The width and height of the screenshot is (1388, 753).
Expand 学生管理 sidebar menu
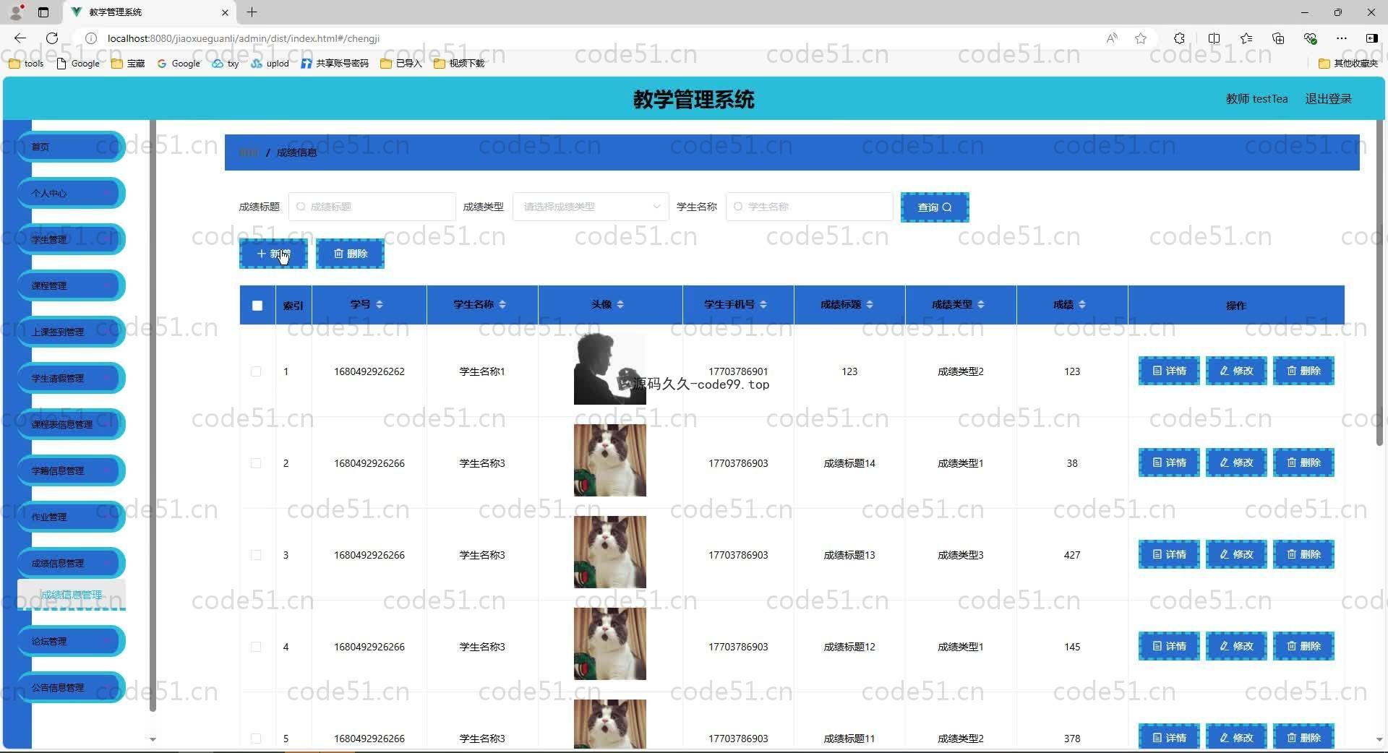(x=71, y=239)
